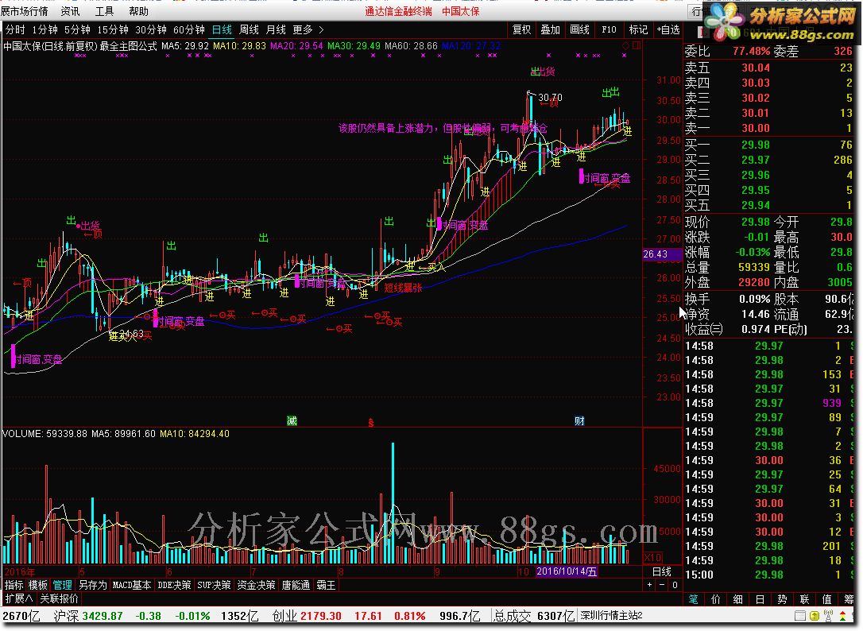Screen dimensions: 863x631
Task: Select the 月线 monthly period tab
Action: (276, 29)
